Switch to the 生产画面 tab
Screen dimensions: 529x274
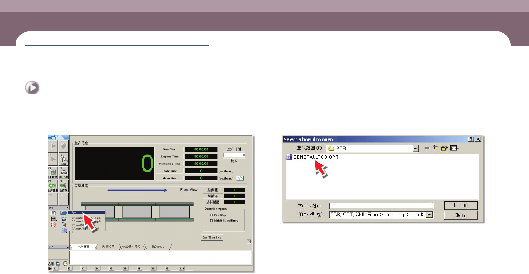point(84,247)
